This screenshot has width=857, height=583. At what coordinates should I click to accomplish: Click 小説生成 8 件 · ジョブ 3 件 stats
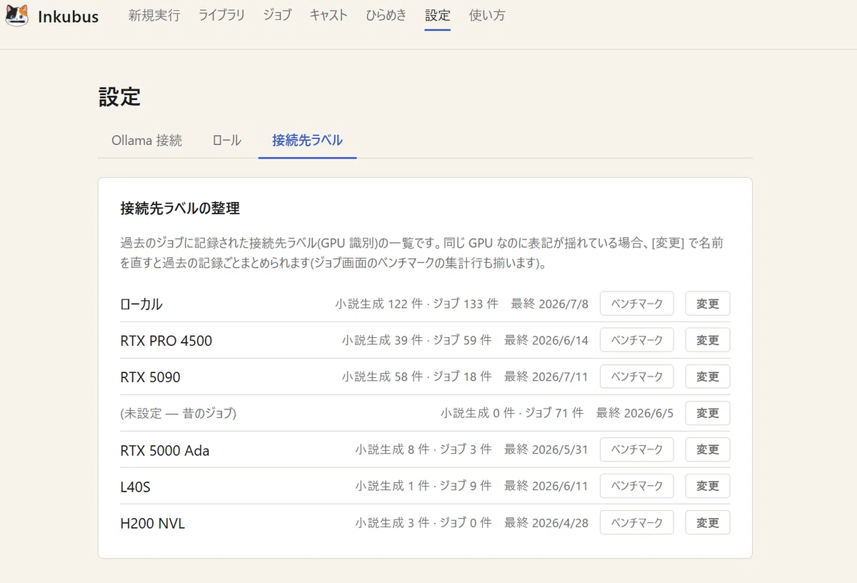tap(424, 449)
